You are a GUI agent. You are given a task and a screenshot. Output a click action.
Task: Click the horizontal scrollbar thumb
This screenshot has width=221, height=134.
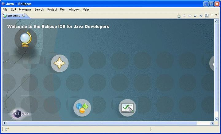pos(102,123)
